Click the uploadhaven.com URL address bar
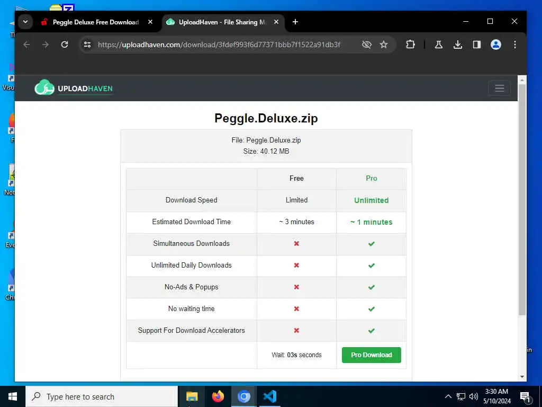542x407 pixels. click(x=219, y=45)
